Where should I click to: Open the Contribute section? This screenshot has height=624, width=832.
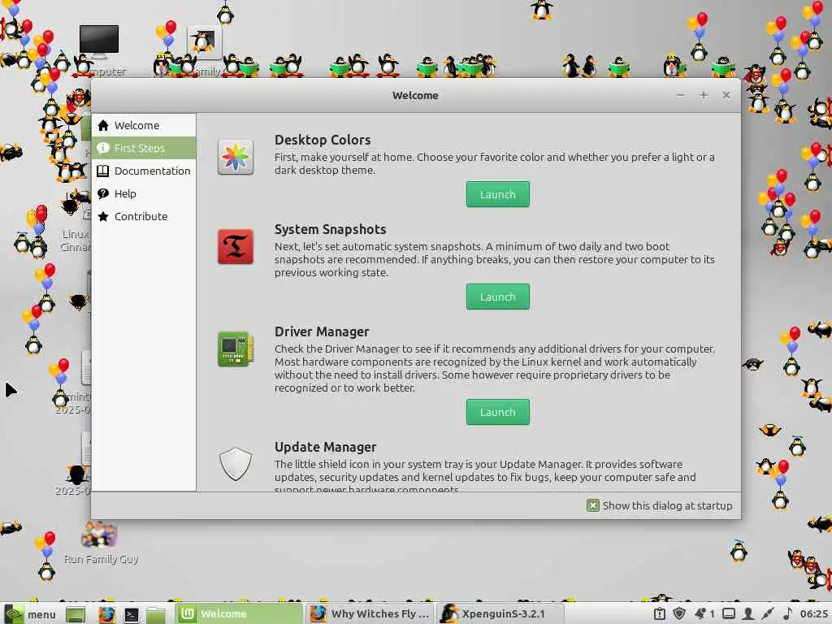[144, 216]
